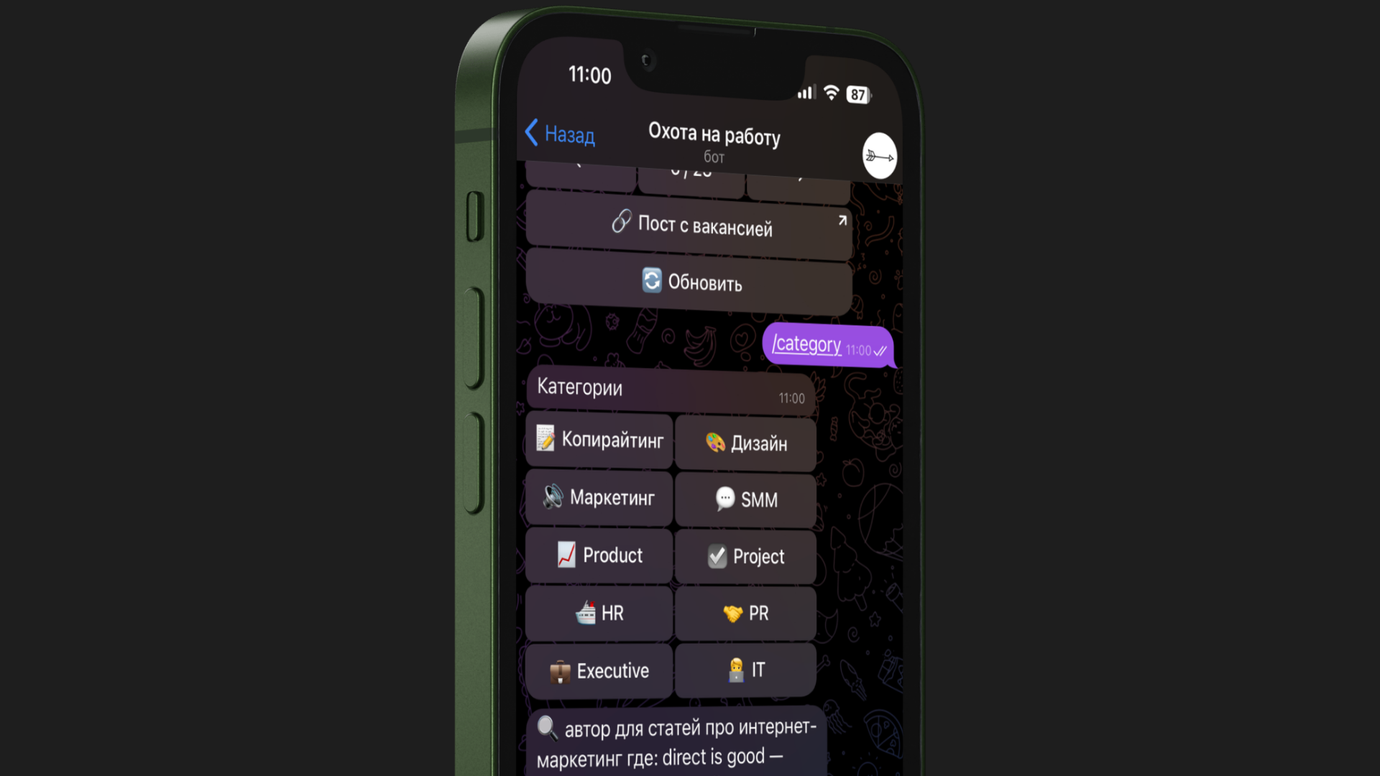Select the Копирайтинг category button
Screen dimensions: 1380x776
(x=604, y=440)
